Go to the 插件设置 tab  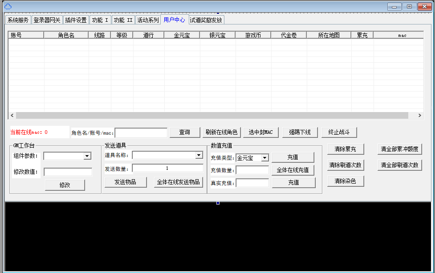76,20
